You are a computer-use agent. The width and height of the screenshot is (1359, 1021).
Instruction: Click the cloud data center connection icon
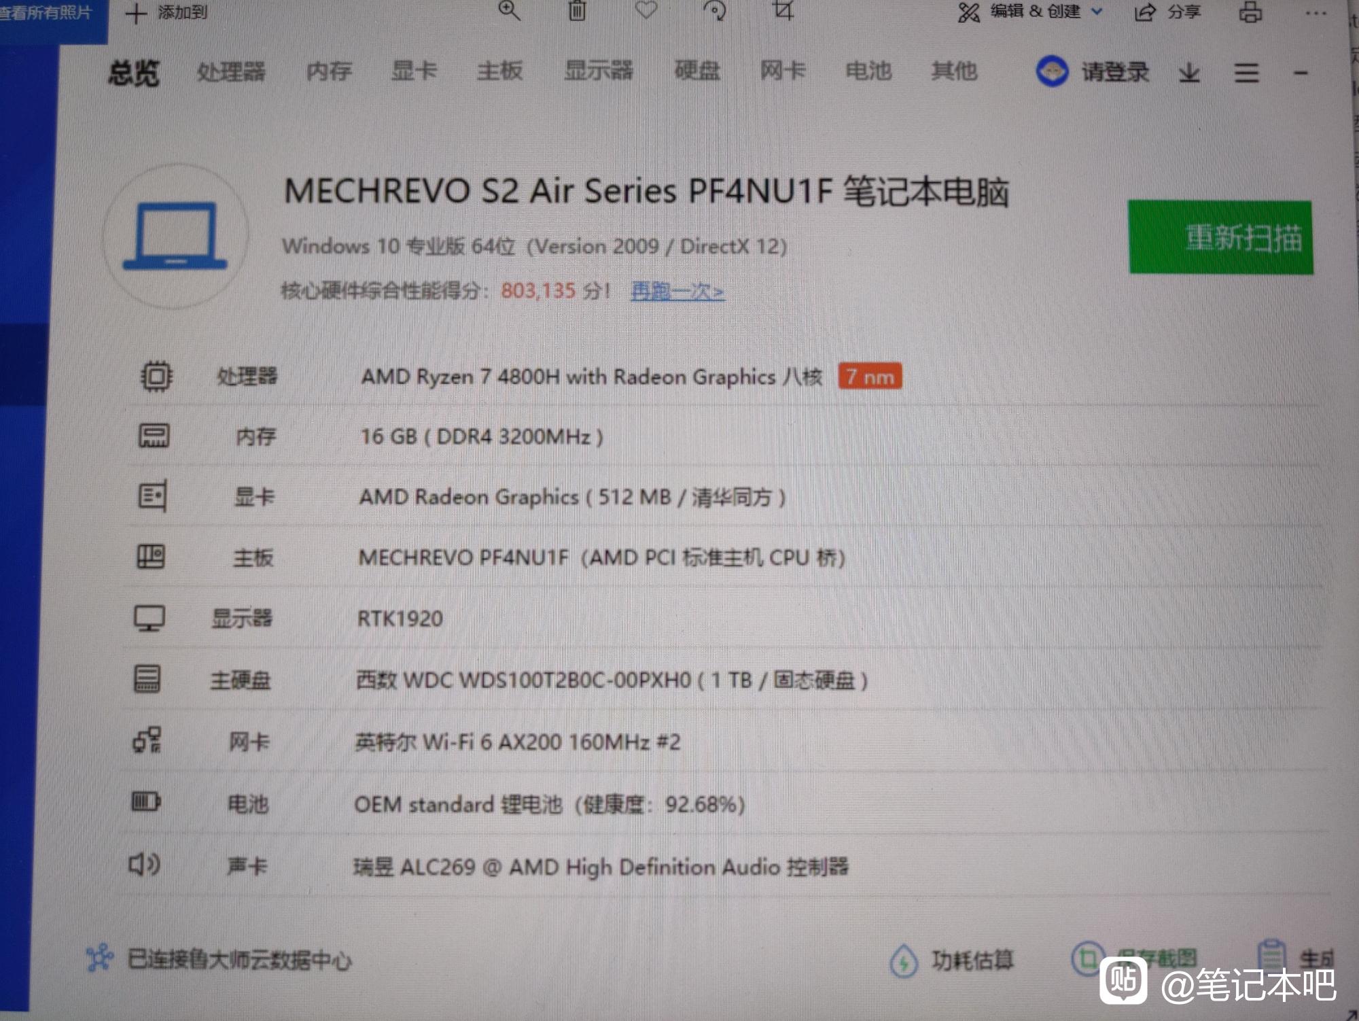(x=100, y=958)
